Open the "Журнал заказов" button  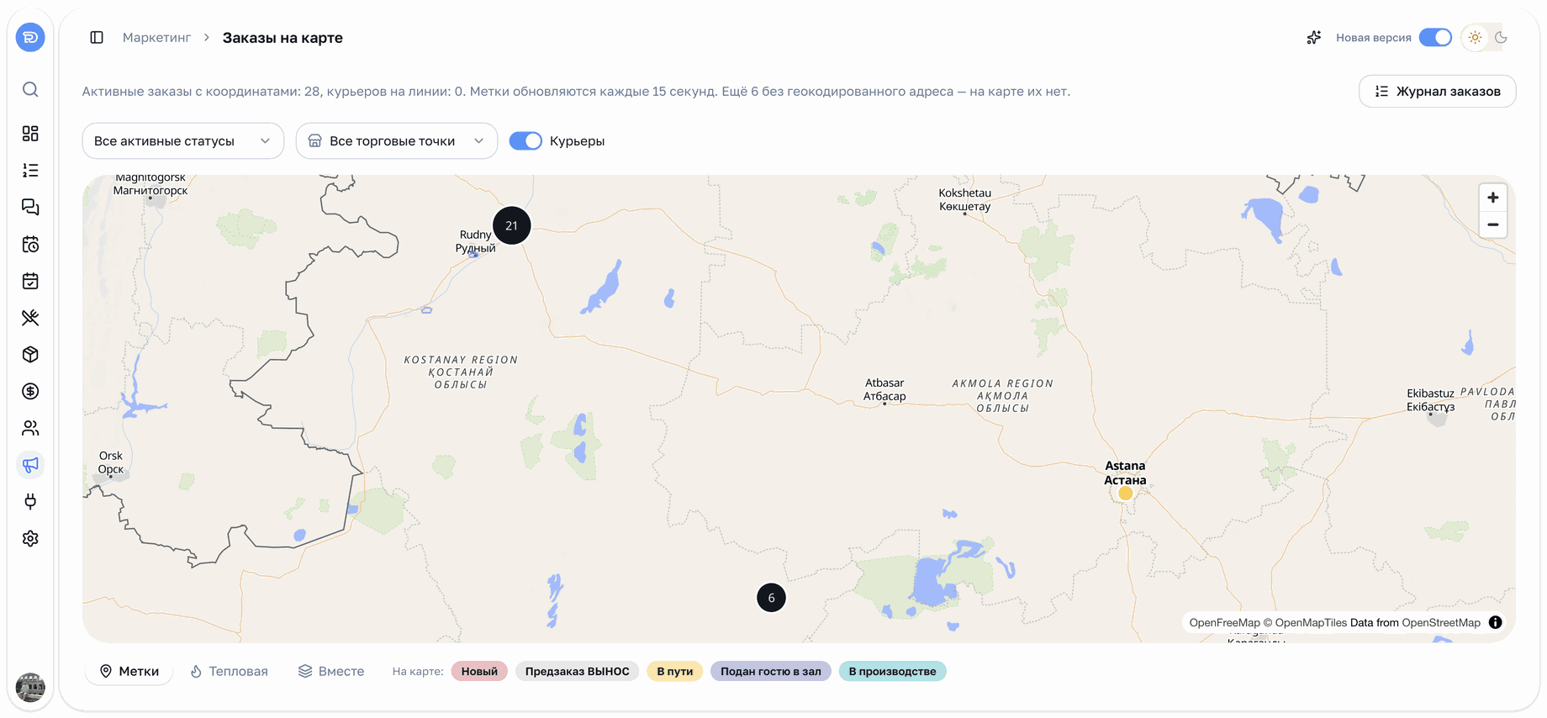pyautogui.click(x=1437, y=92)
